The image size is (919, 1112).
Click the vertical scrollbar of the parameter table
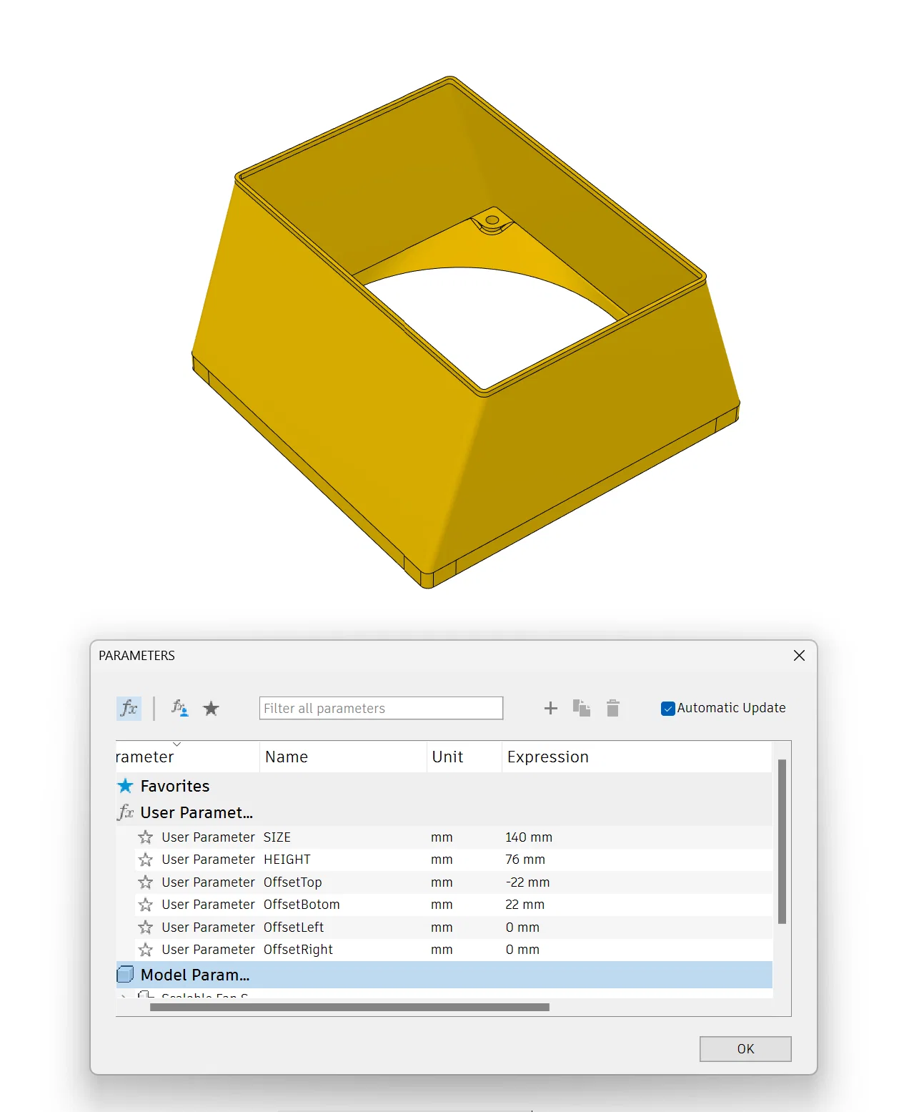tap(782, 842)
